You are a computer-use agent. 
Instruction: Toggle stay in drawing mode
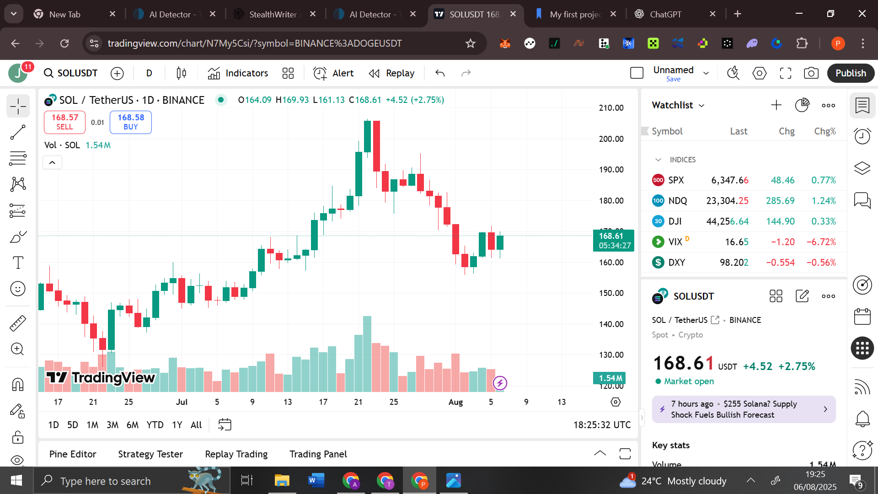coord(18,411)
